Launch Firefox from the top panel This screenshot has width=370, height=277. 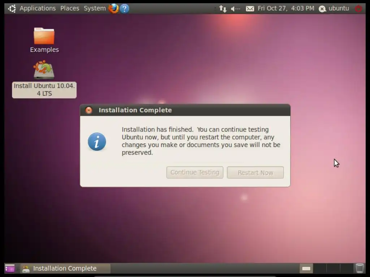click(113, 9)
